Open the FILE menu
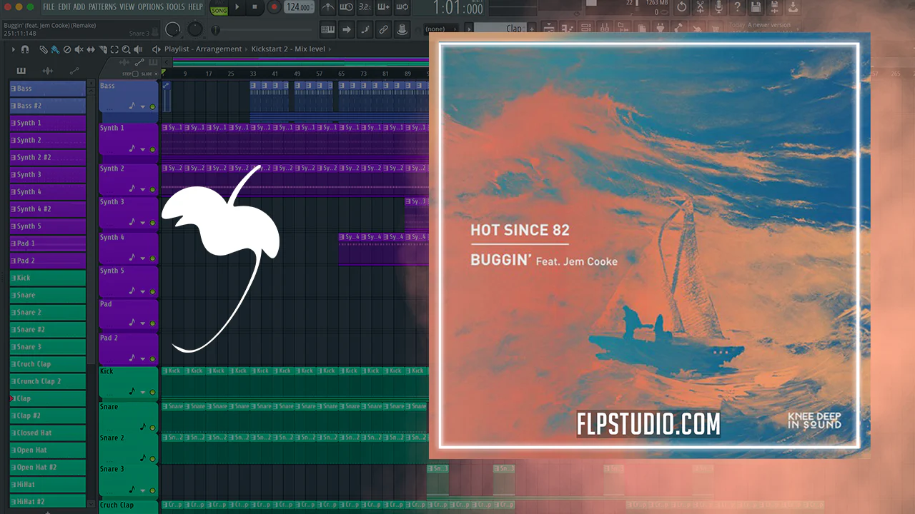This screenshot has width=915, height=514. (x=49, y=7)
